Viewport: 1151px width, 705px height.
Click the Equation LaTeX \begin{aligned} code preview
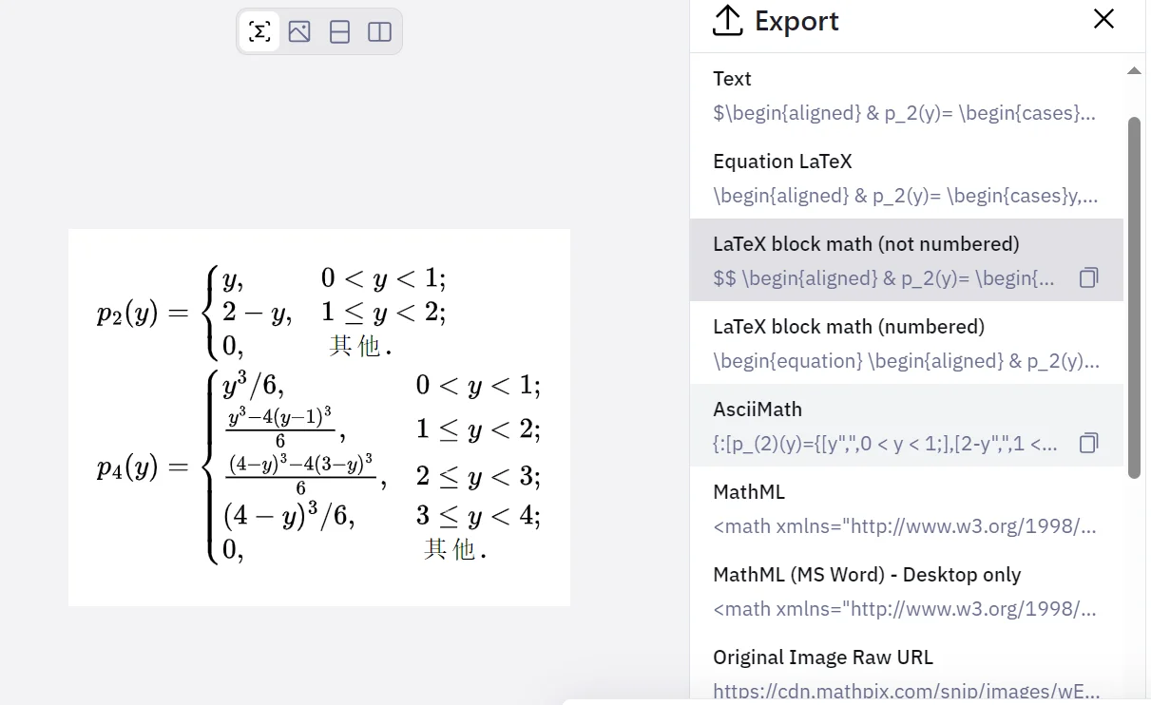[x=905, y=196]
